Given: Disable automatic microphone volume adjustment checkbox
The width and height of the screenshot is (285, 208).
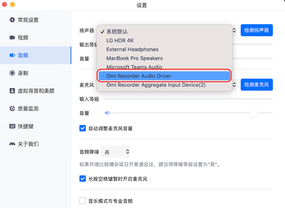Looking at the screenshot, I should coord(83,128).
